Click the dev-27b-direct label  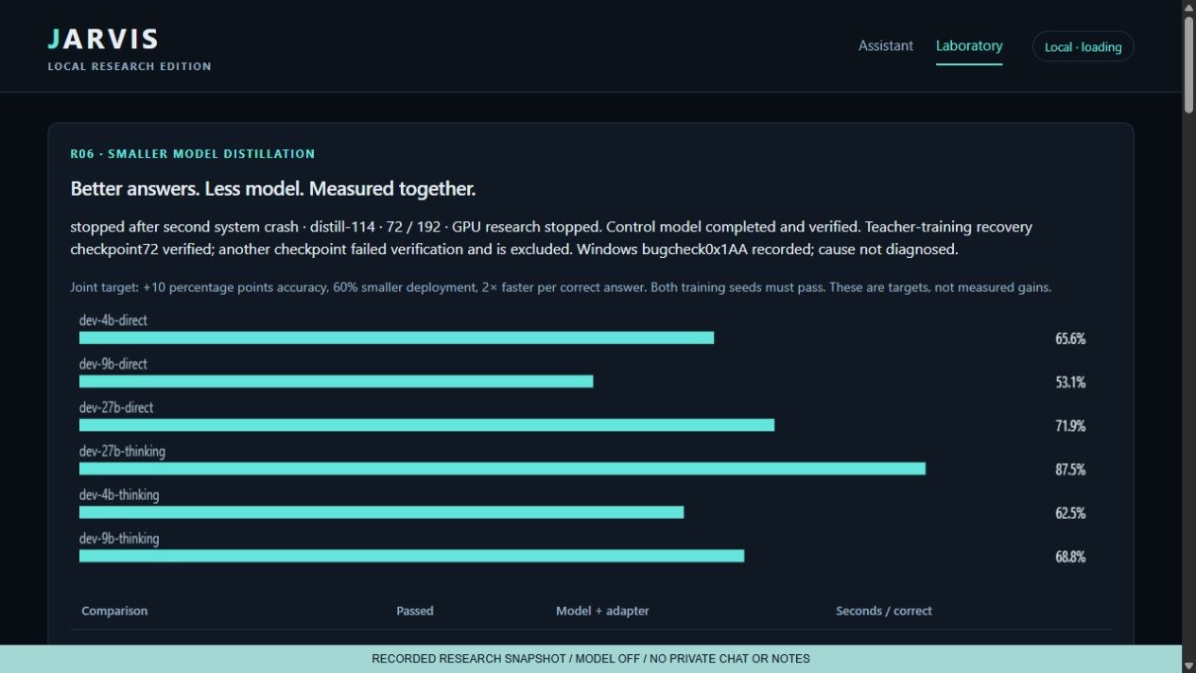coord(116,407)
